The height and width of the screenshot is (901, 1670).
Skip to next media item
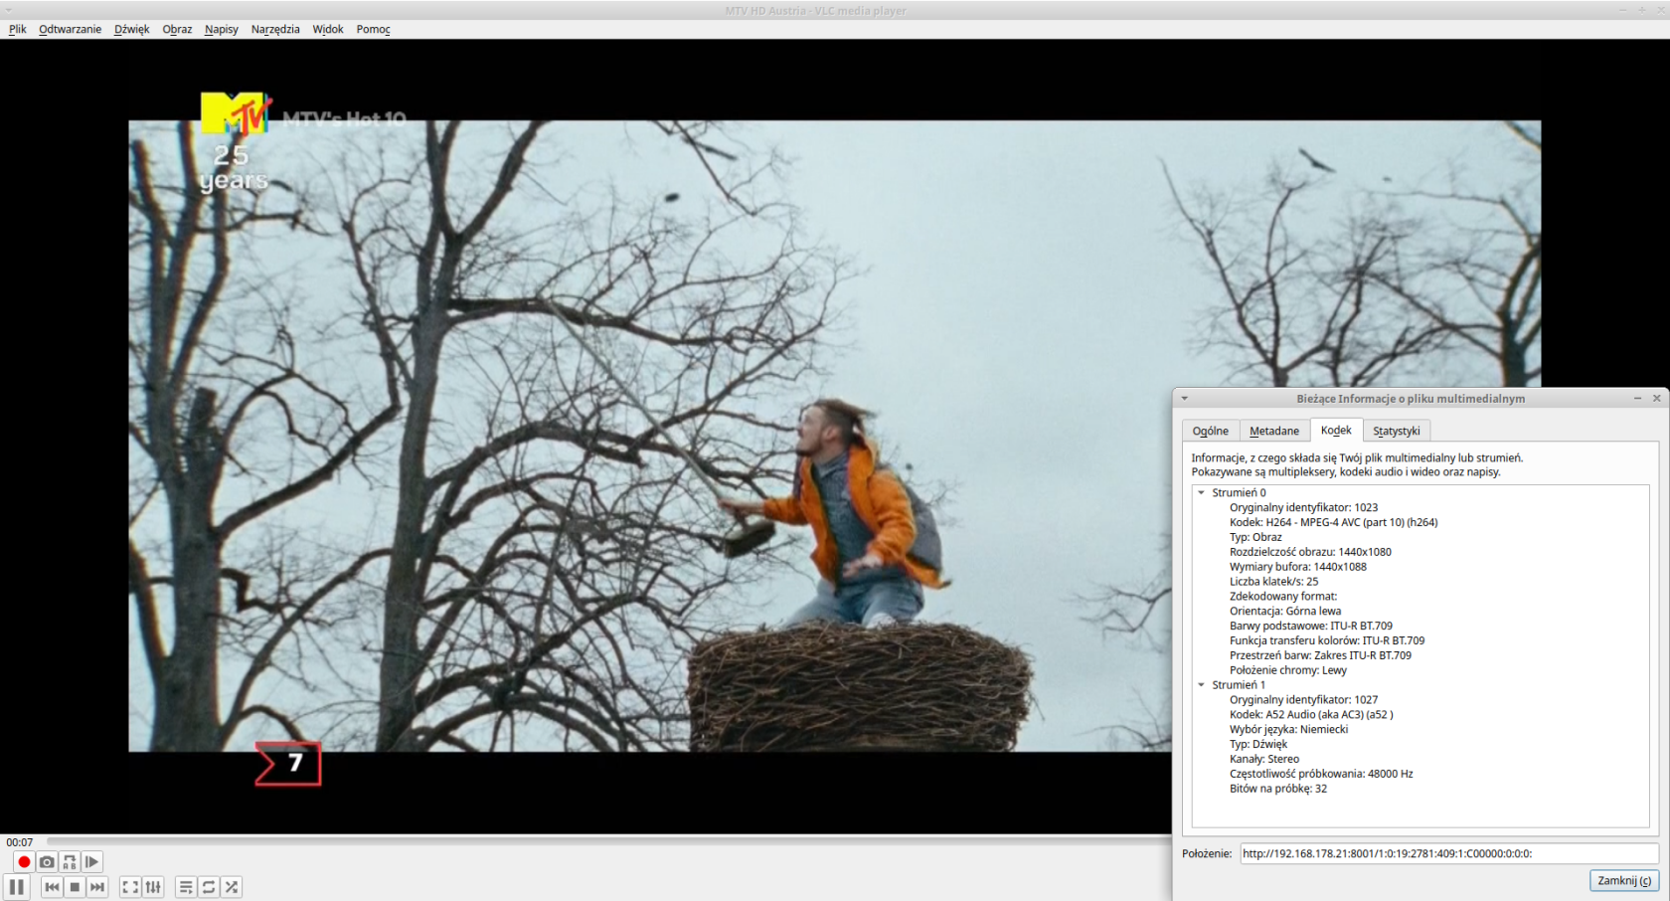tap(97, 887)
